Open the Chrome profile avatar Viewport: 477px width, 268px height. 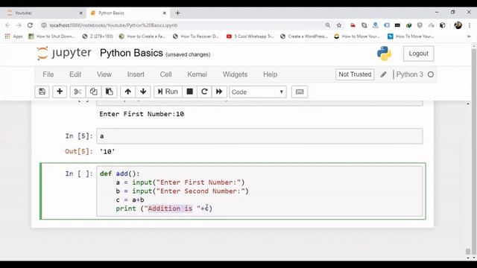(x=458, y=25)
